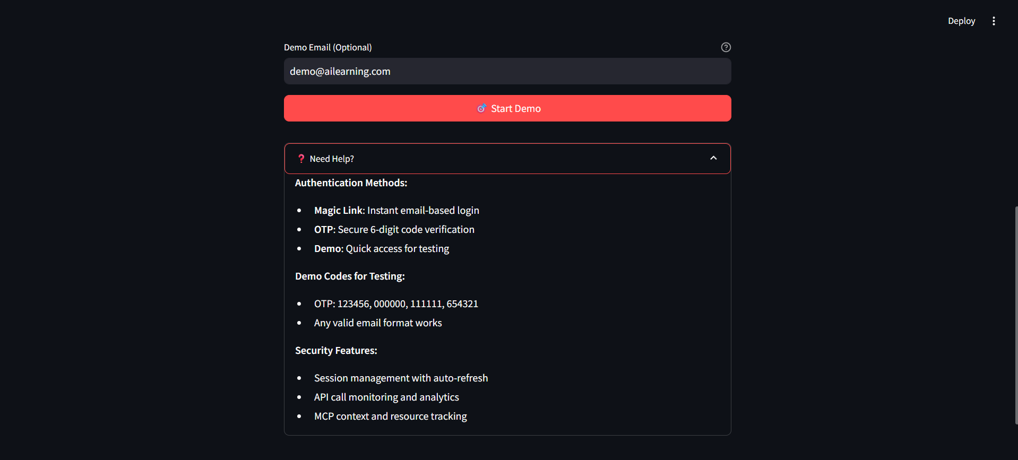Screen dimensions: 1018x460
Task: Click the Demo Codes for Testing heading
Action: [350, 276]
